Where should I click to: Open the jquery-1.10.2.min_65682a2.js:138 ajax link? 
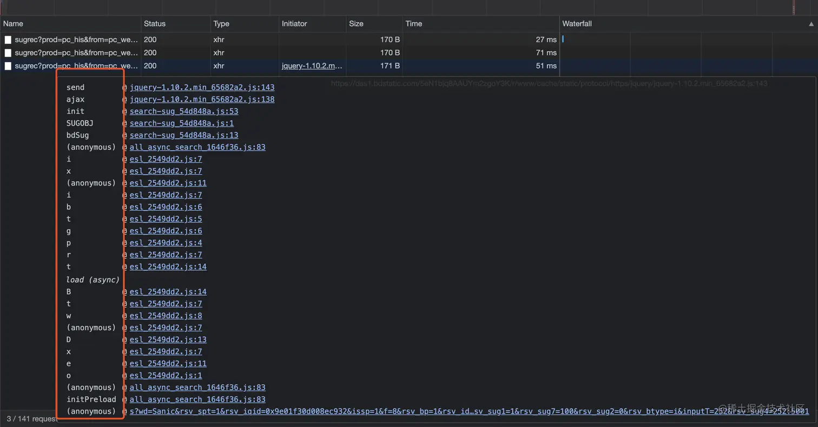click(202, 99)
